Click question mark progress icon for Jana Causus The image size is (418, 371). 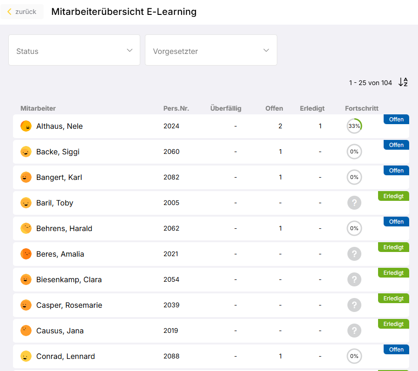[x=354, y=331]
